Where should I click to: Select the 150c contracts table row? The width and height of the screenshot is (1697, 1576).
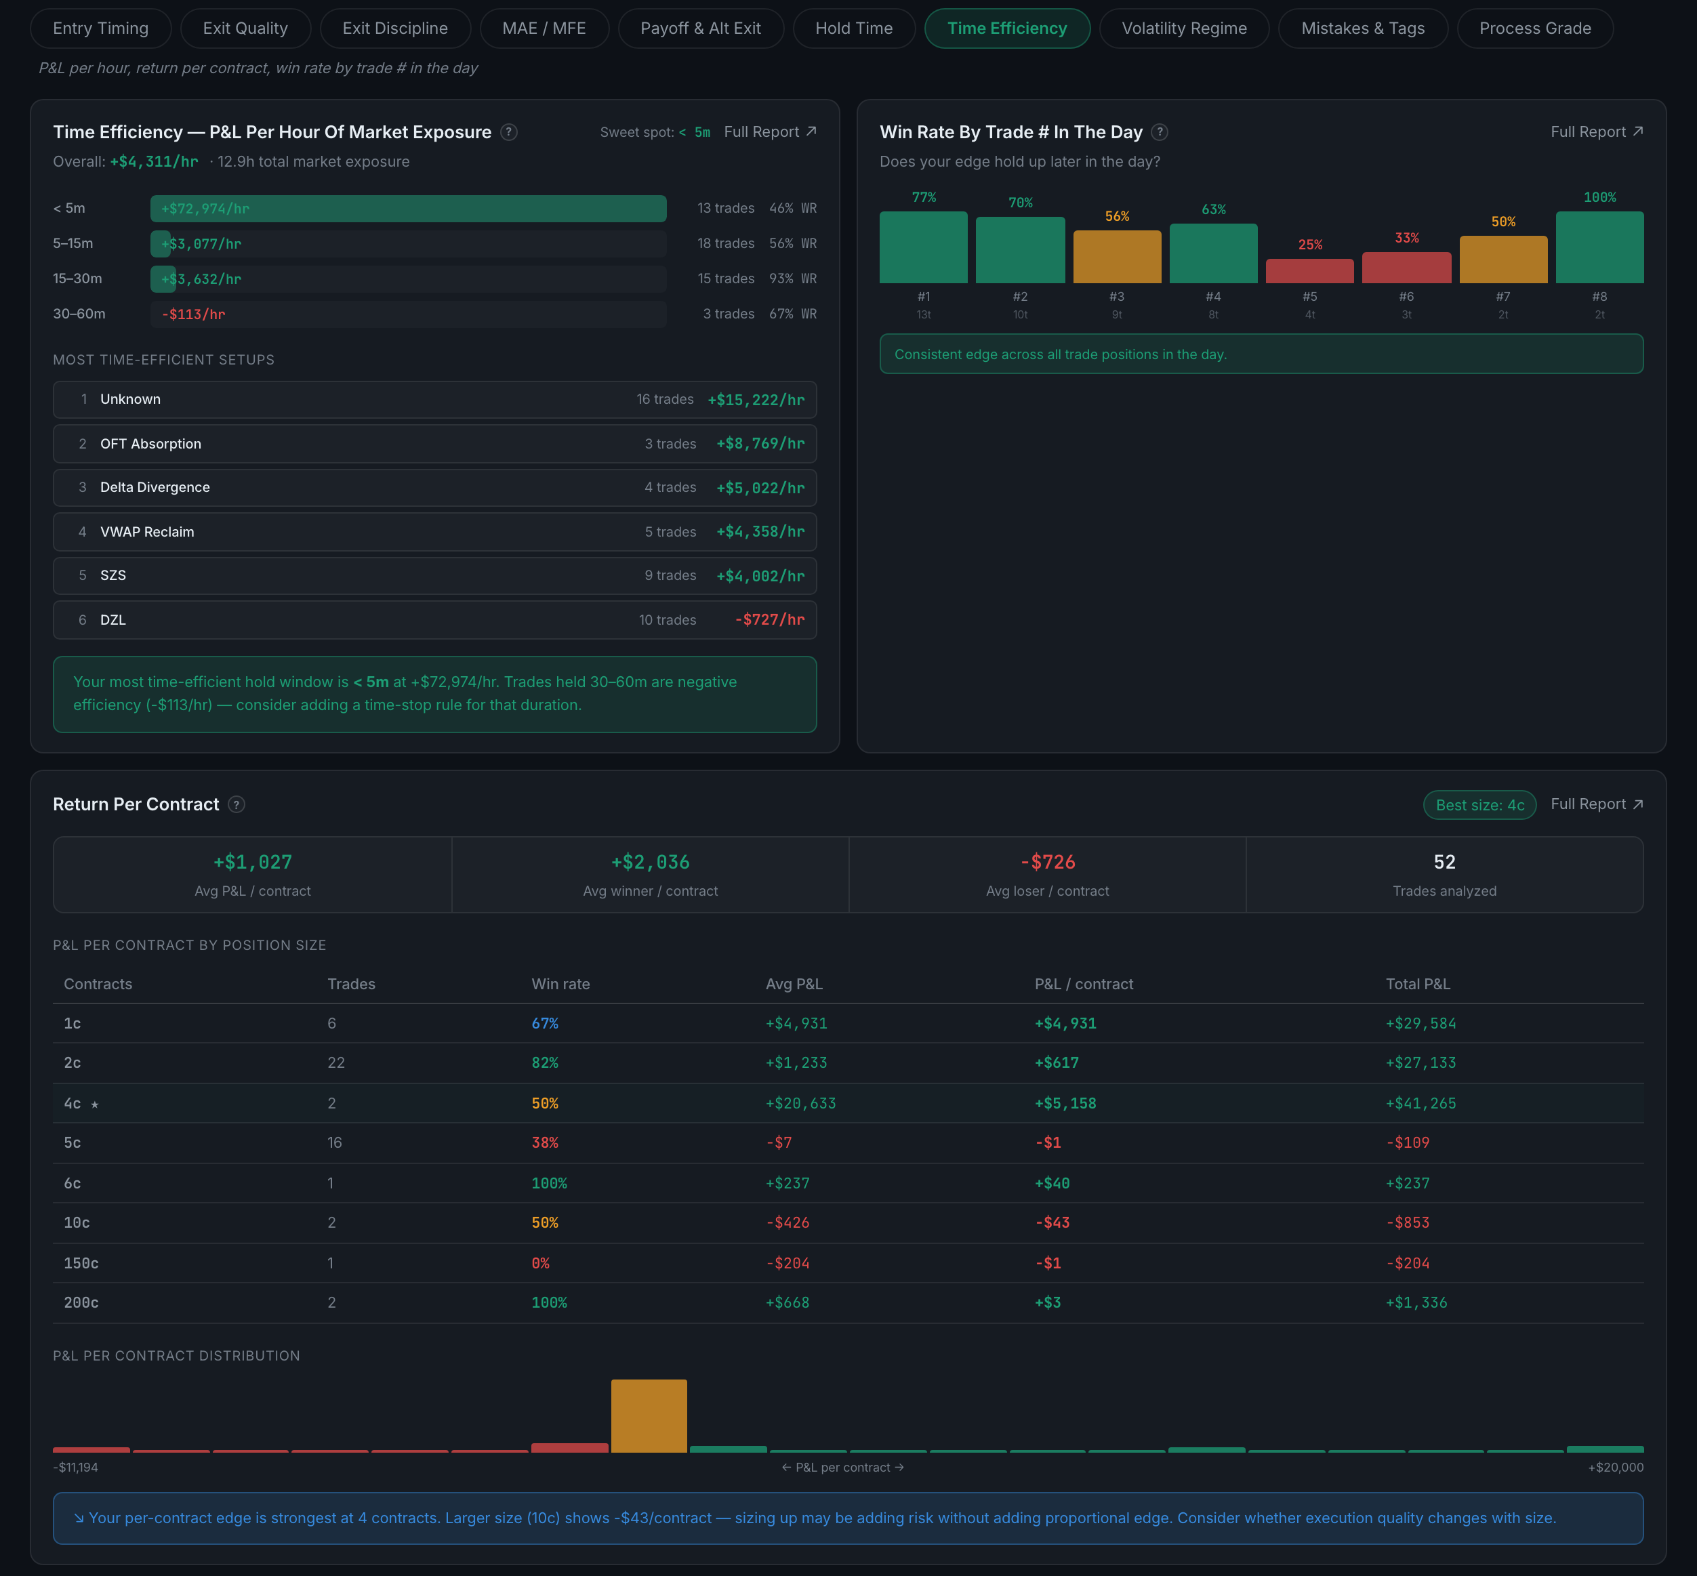point(847,1263)
